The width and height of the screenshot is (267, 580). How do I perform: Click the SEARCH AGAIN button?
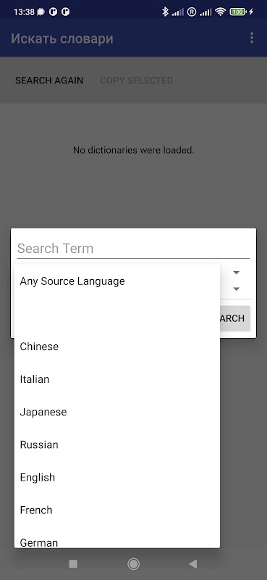coord(49,80)
